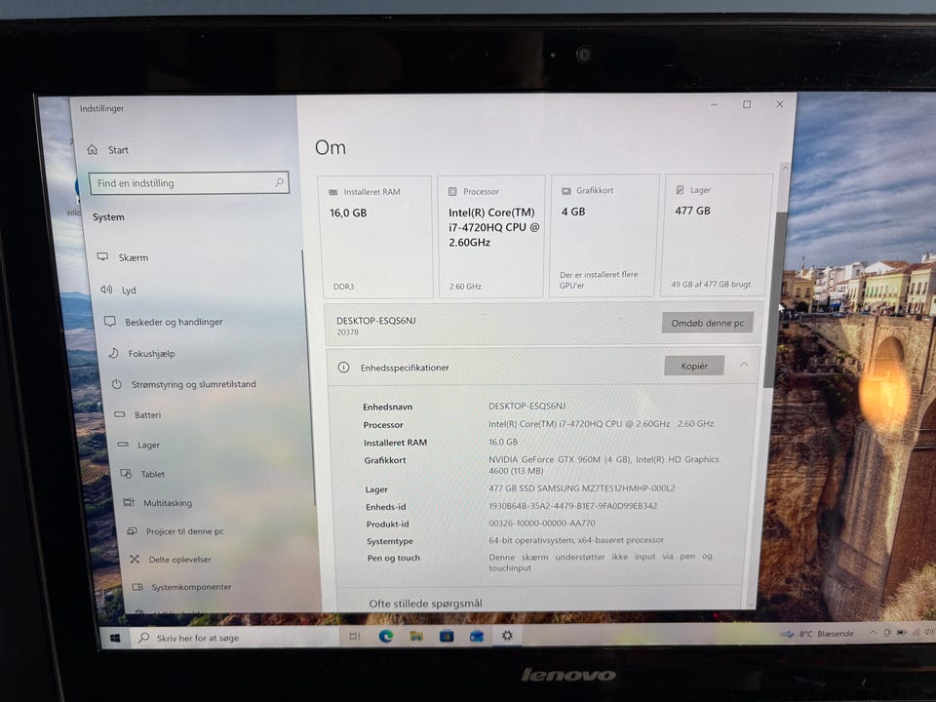Image resolution: width=936 pixels, height=702 pixels.
Task: Select the Enheds-id value text
Action: click(573, 506)
